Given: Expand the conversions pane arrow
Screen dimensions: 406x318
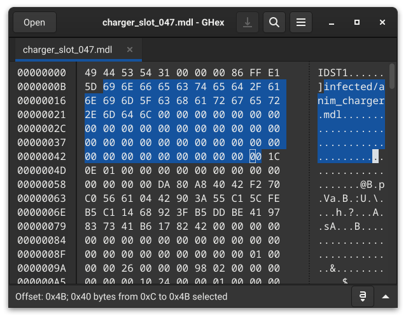Looking at the screenshot, I should click(x=385, y=296).
